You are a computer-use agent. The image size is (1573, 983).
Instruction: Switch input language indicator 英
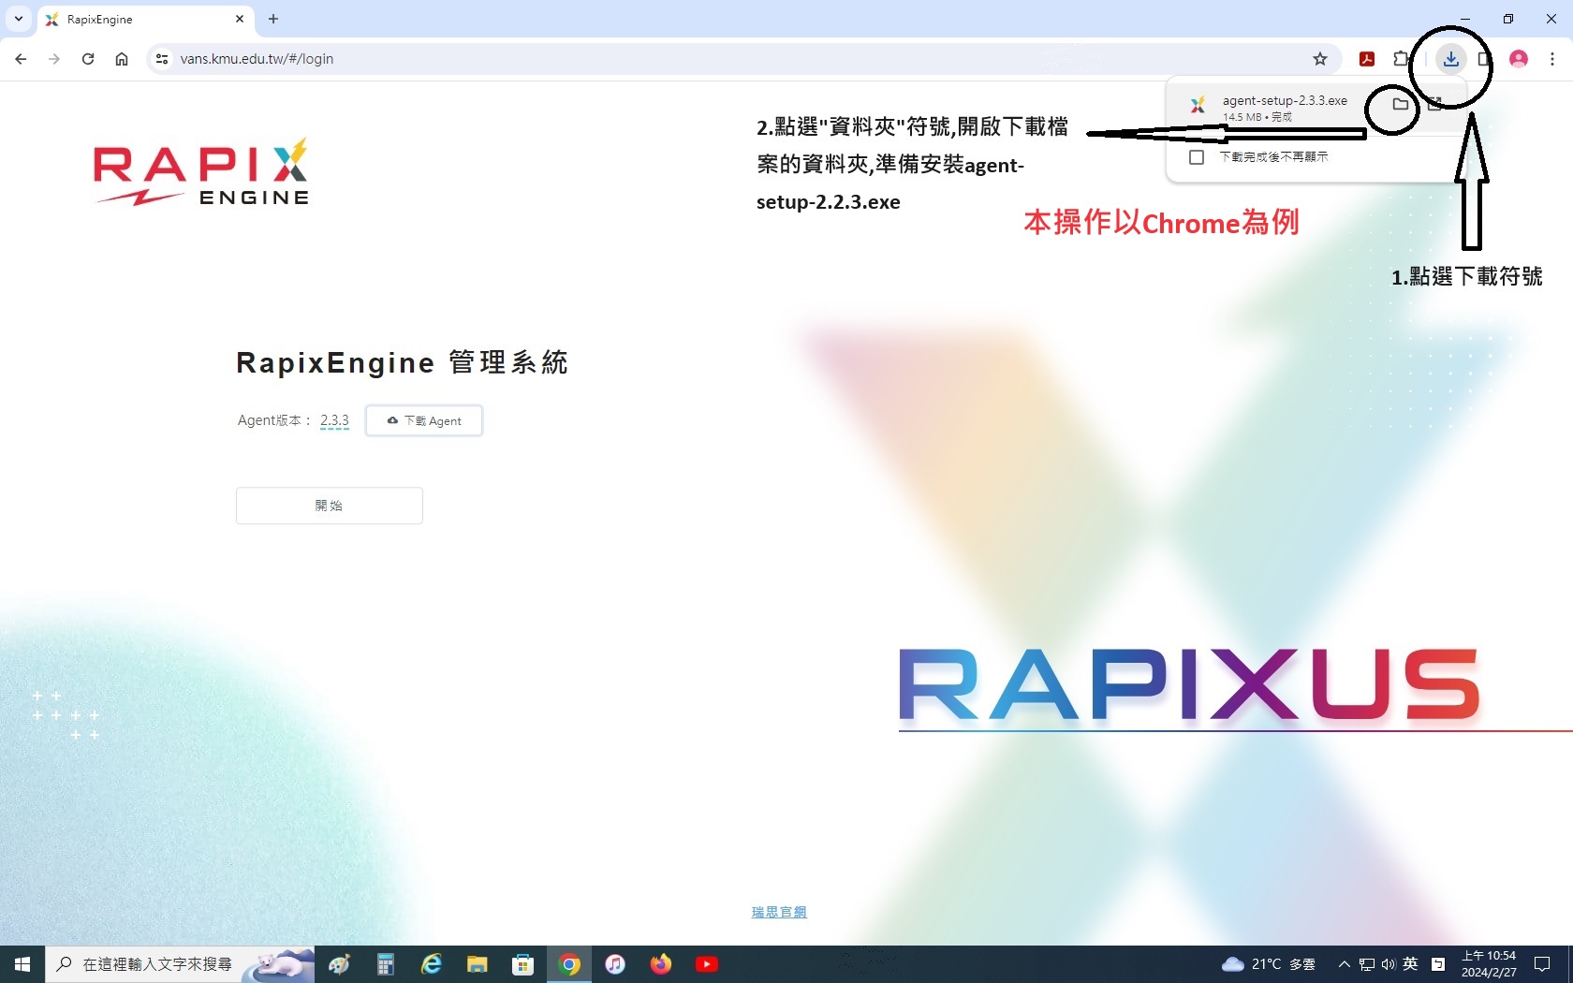tap(1411, 964)
